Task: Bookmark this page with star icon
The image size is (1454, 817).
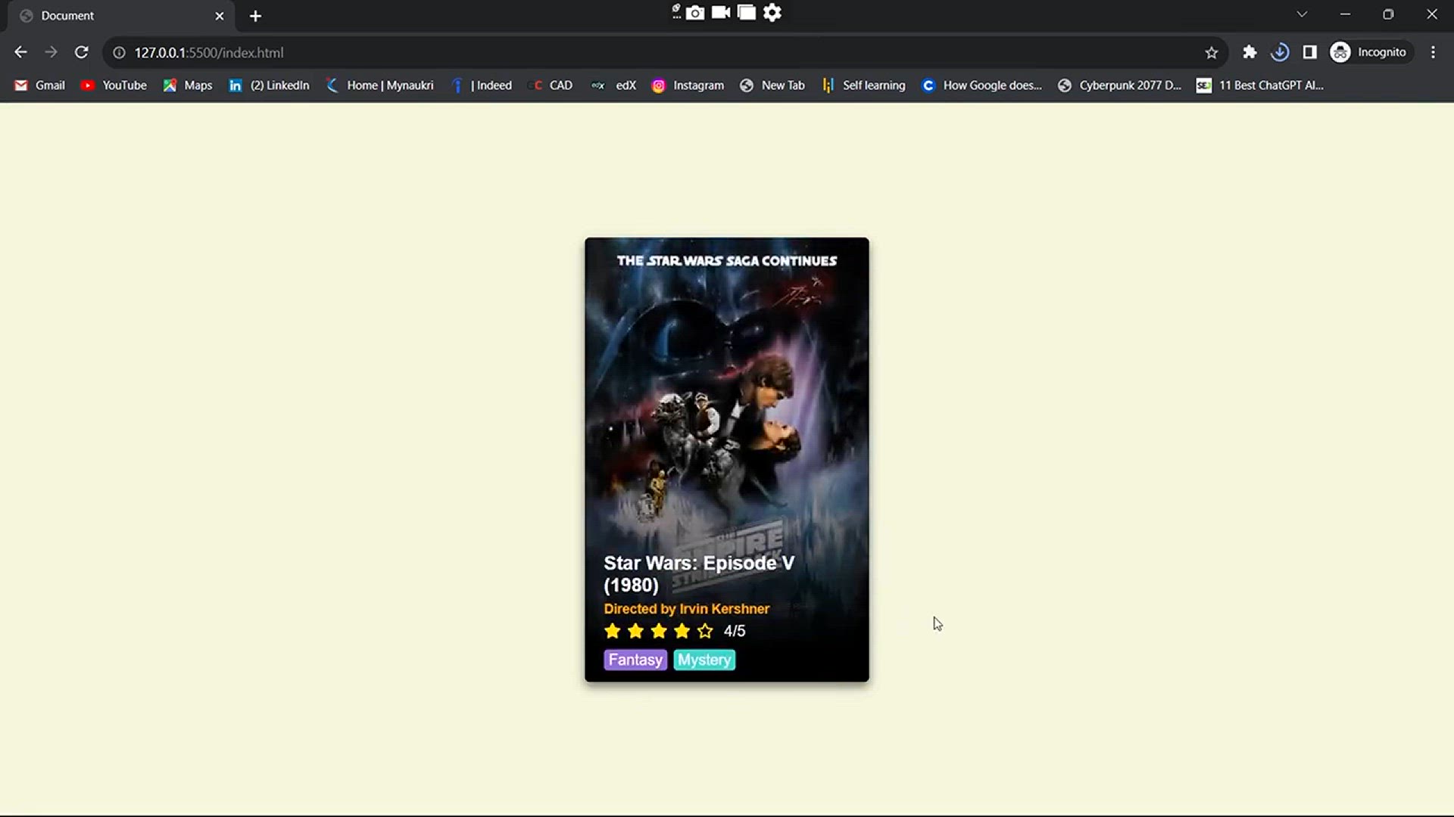Action: pos(1212,52)
